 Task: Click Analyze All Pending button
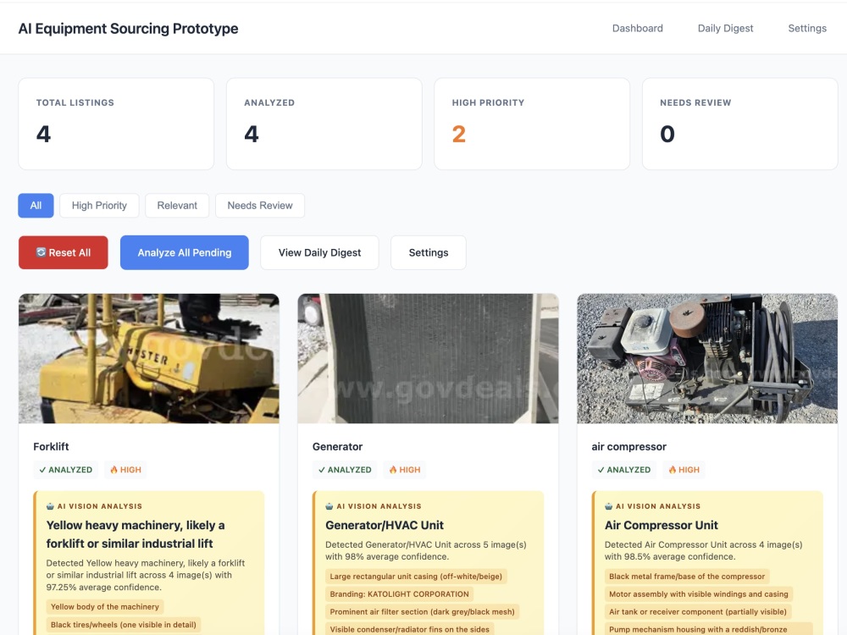pyautogui.click(x=184, y=252)
